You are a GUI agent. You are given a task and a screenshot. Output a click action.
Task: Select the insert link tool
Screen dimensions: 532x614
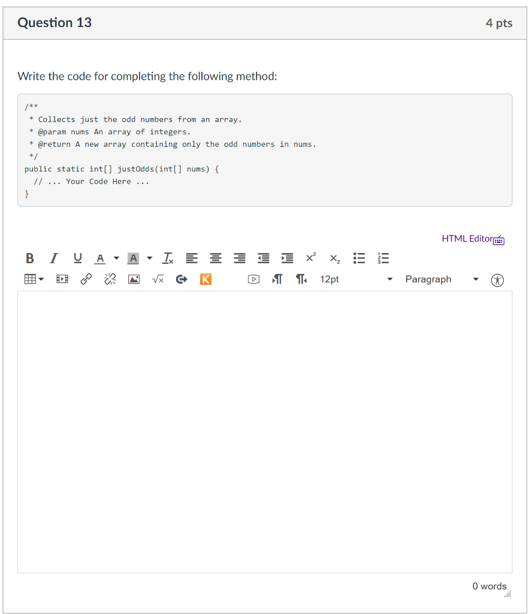tap(86, 279)
